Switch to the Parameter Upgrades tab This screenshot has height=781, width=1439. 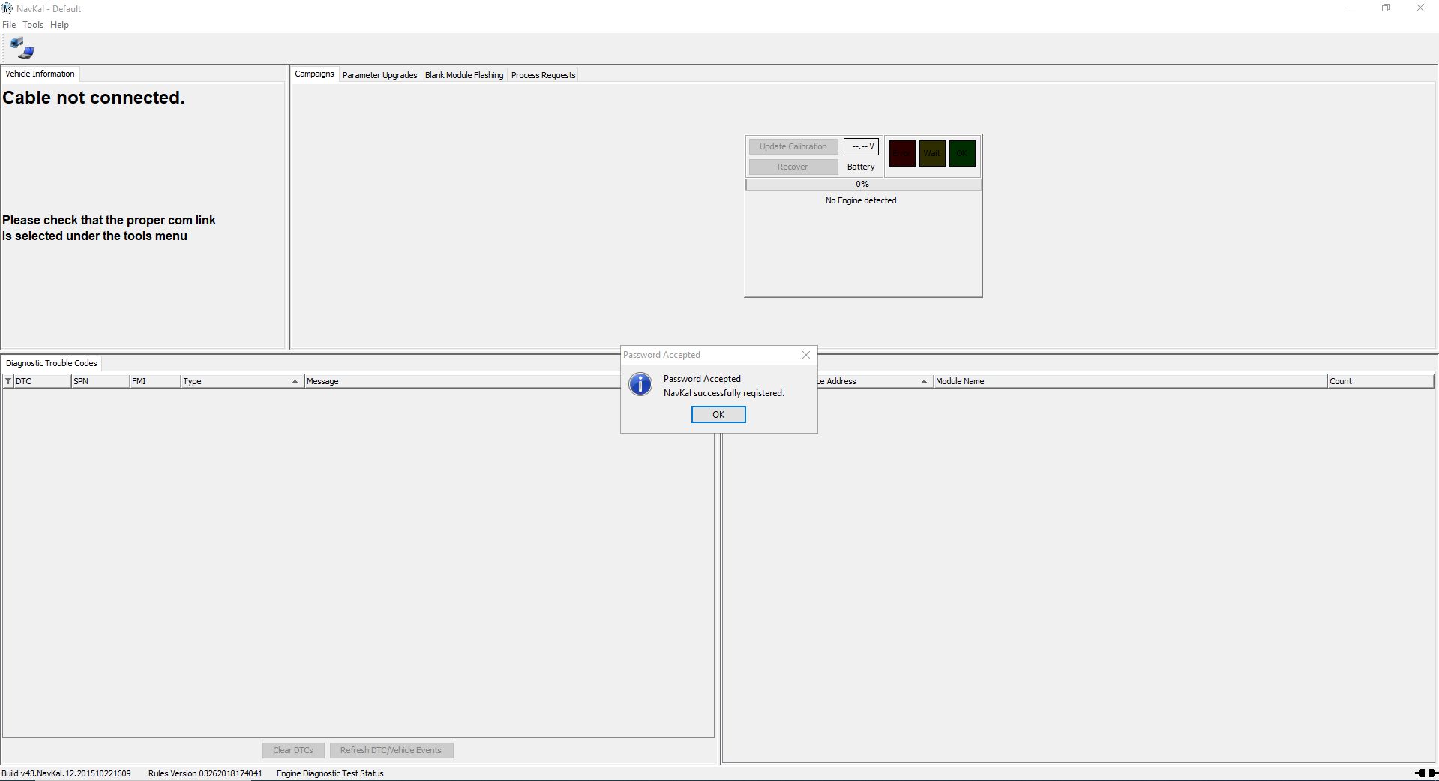click(x=379, y=75)
